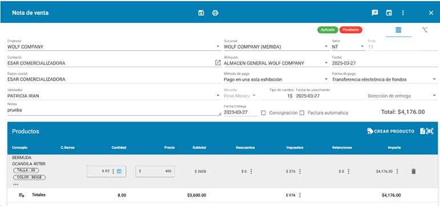This screenshot has width=440, height=206.
Task: Click the Cantidad column header
Action: 119,148
